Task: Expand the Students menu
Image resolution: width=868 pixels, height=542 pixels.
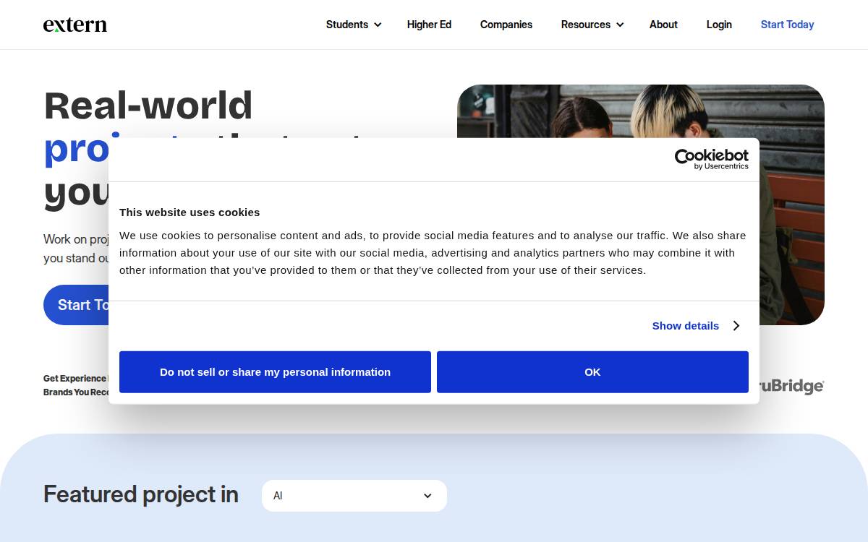Action: click(354, 25)
